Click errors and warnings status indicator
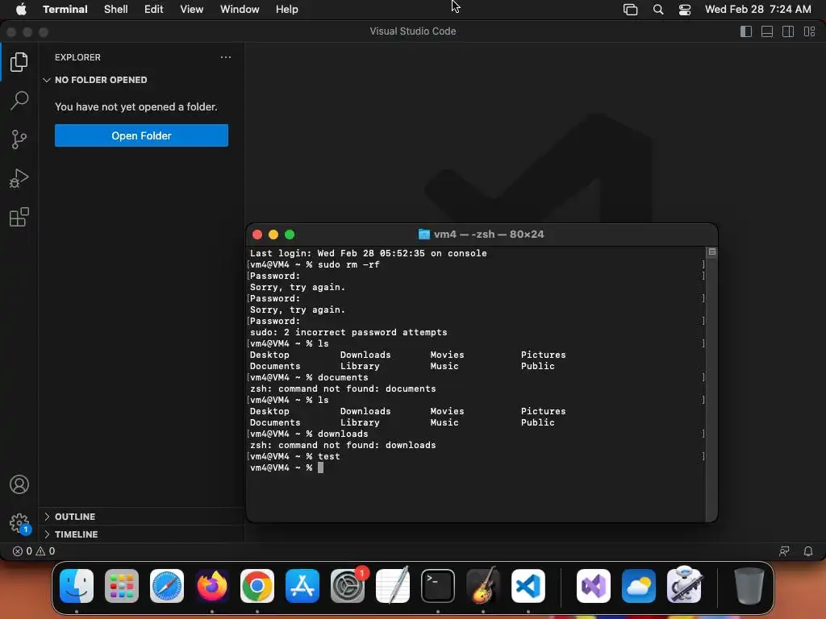Screen dimensions: 826x619 34,551
